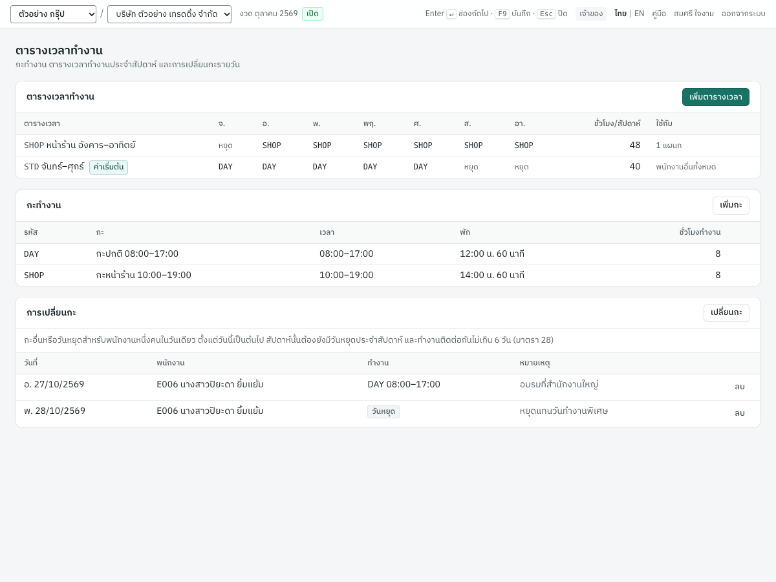Image resolution: width=776 pixels, height=582 pixels.
Task: Delete the 28/10/2569 shift change row
Action: tap(739, 413)
